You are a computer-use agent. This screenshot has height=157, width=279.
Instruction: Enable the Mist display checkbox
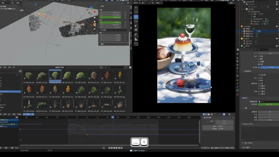tap(259, 59)
